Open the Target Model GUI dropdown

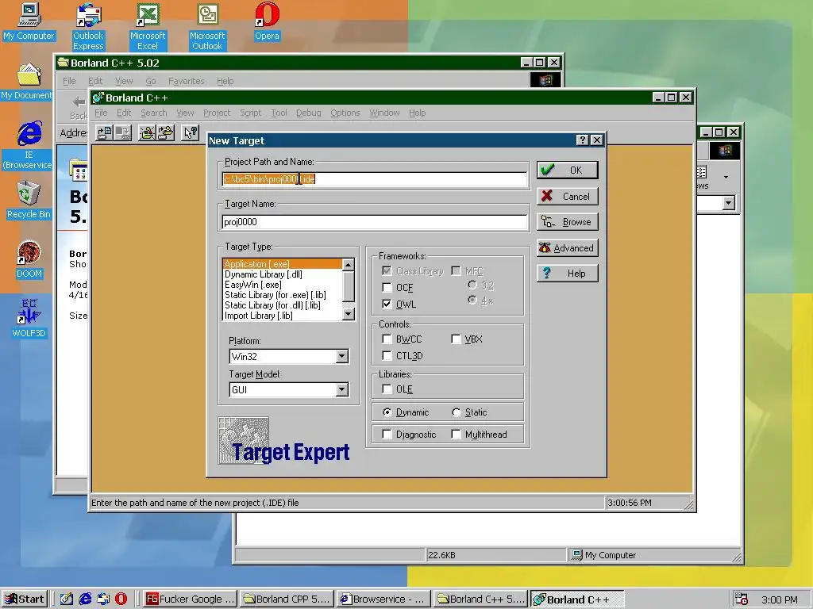(341, 389)
